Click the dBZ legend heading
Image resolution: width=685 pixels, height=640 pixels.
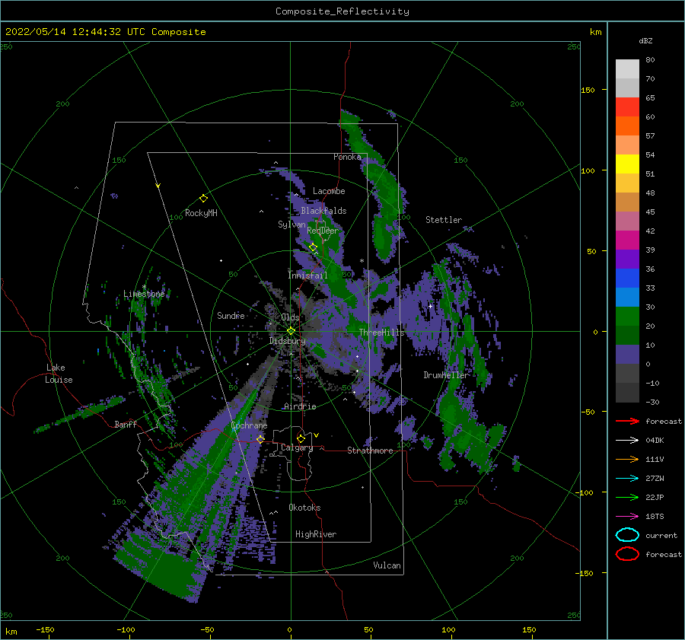point(645,40)
